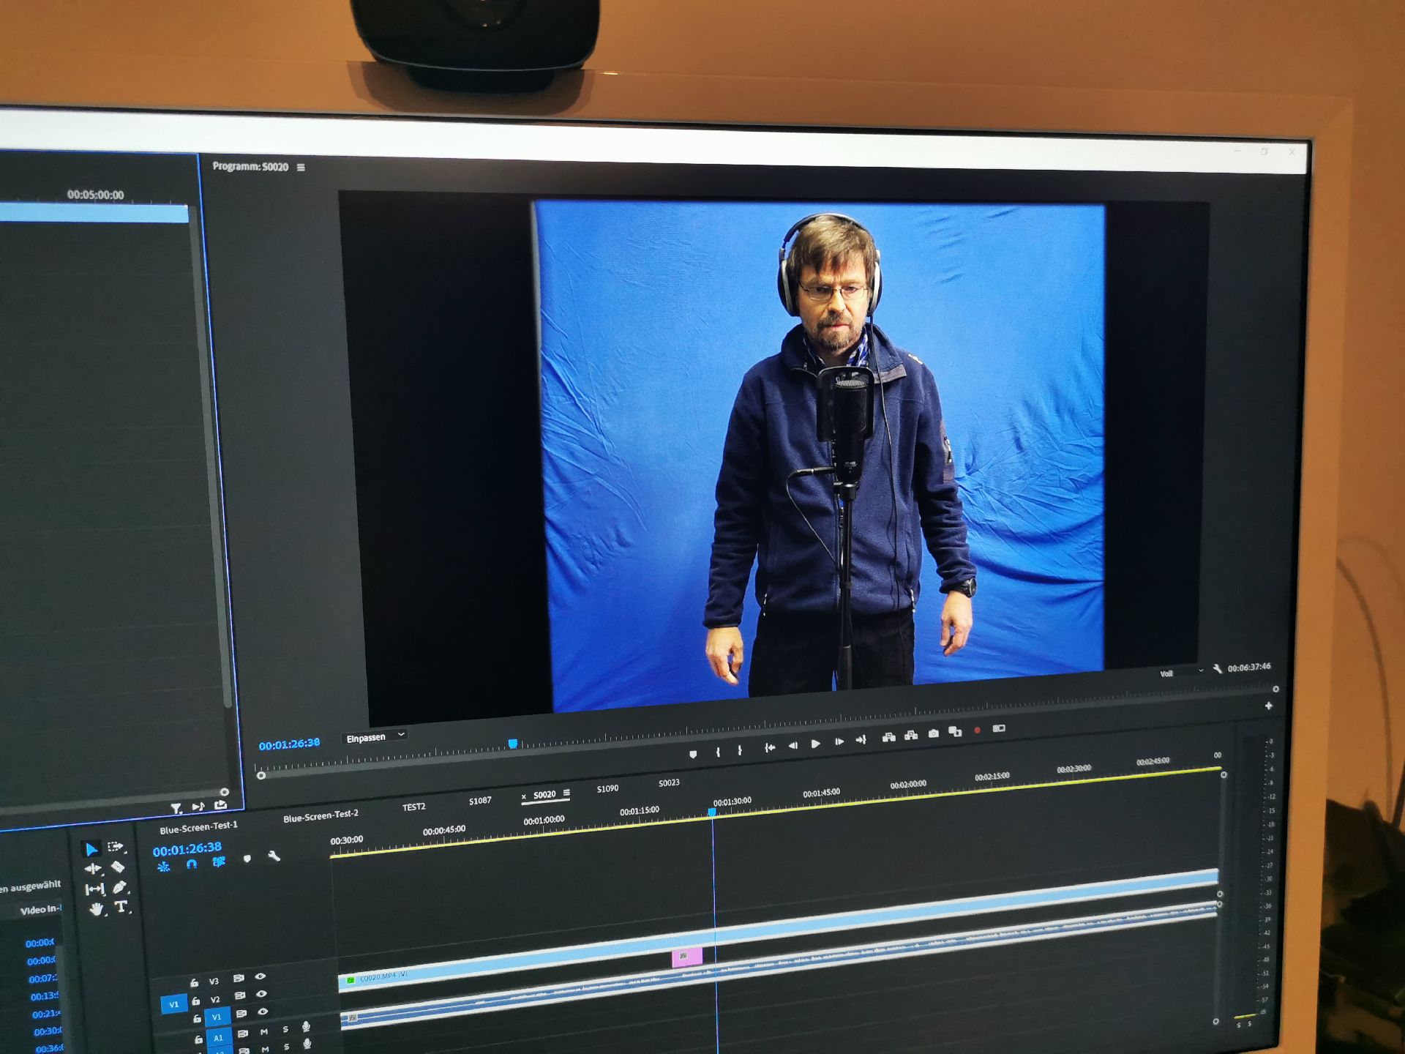Screen dimensions: 1405x1054
Task: Step forward one frame
Action: coord(839,742)
